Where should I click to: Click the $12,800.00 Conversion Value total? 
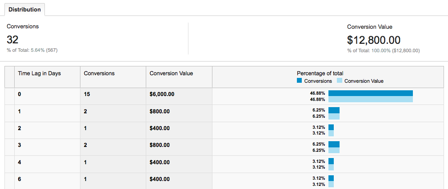(373, 40)
